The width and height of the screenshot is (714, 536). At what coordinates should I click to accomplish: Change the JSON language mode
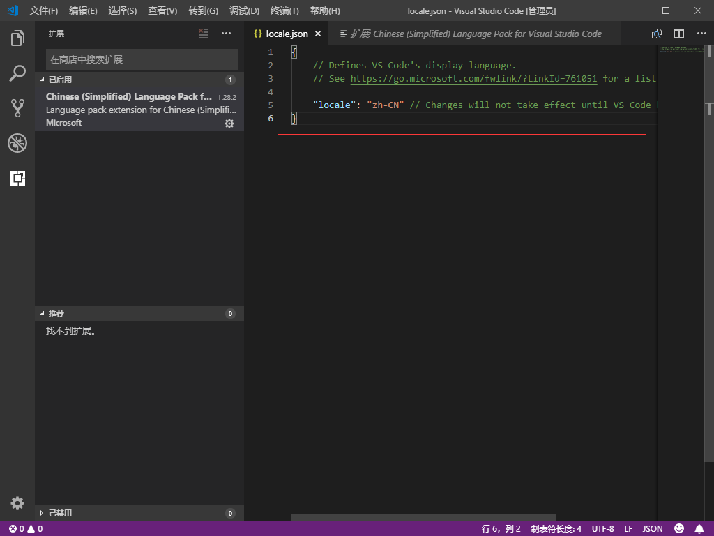click(653, 529)
